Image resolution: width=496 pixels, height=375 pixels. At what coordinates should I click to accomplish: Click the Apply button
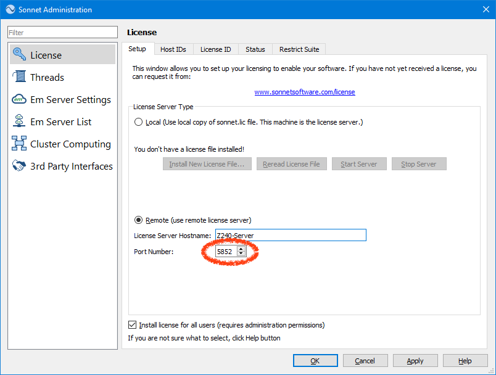click(x=415, y=360)
